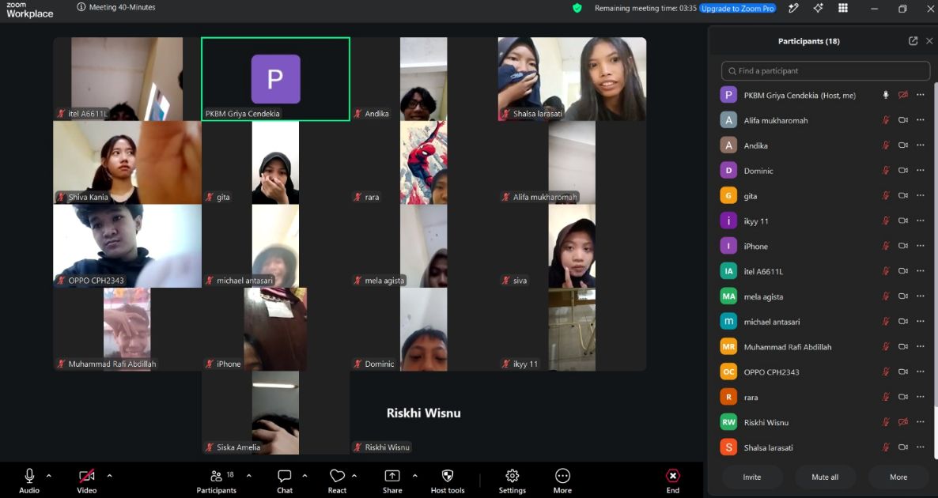This screenshot has width=938, height=498.
Task: Open Host tools shield icon
Action: click(x=448, y=476)
